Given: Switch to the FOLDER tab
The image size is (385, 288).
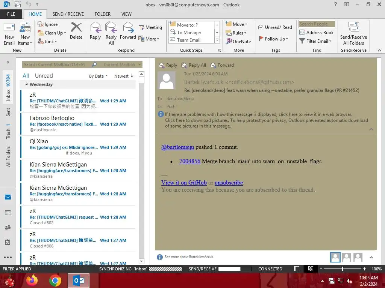Looking at the screenshot, I should pos(103,14).
